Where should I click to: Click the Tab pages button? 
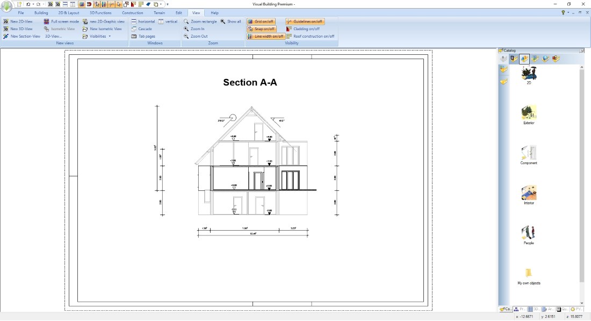pos(146,37)
